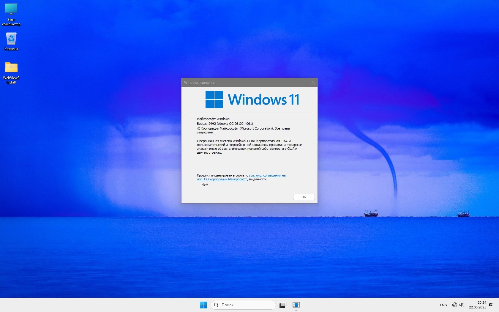
Task: Click the winver app icon in taskbar
Action: (296, 305)
